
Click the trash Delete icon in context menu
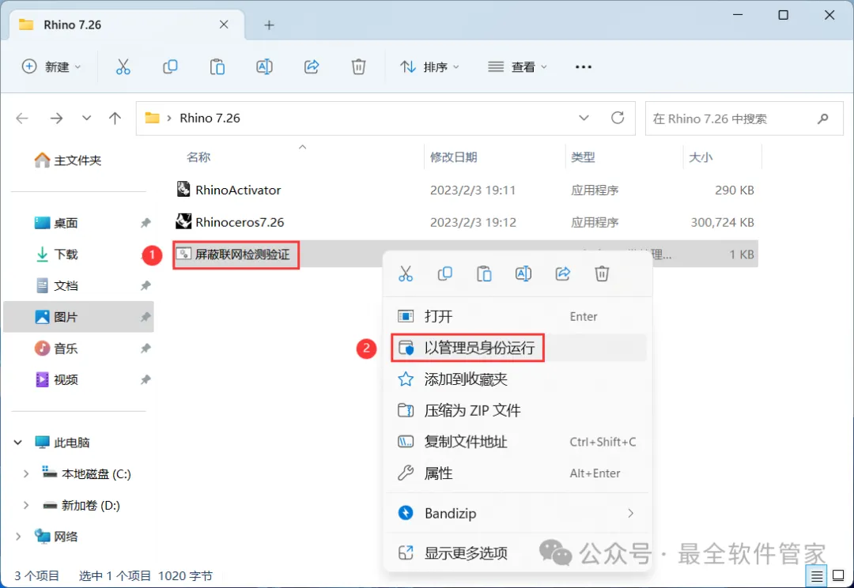(602, 273)
